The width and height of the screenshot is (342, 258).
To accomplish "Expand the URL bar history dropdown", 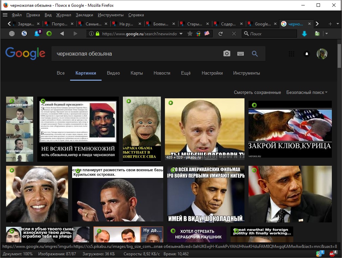I will 181,34.
